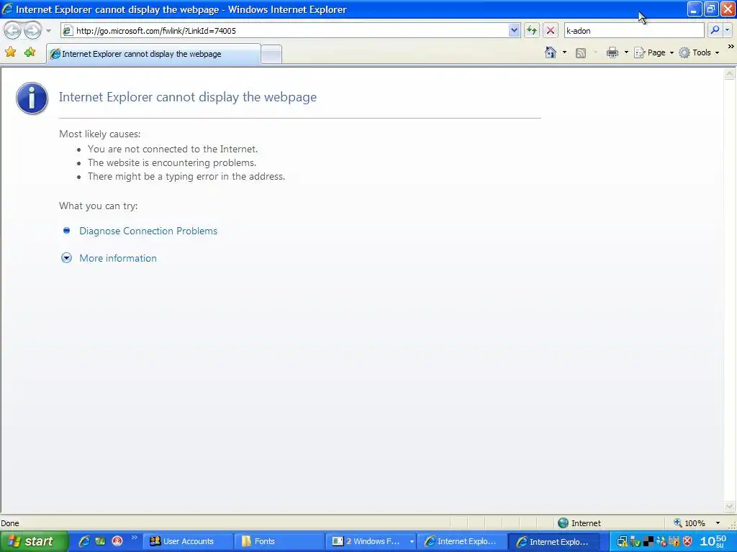Launch Internet Explorer from quick launch
Image resolution: width=737 pixels, height=552 pixels.
tap(84, 541)
